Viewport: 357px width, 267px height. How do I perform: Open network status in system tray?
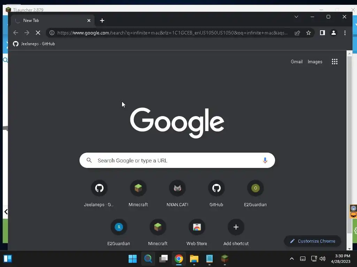point(314,259)
